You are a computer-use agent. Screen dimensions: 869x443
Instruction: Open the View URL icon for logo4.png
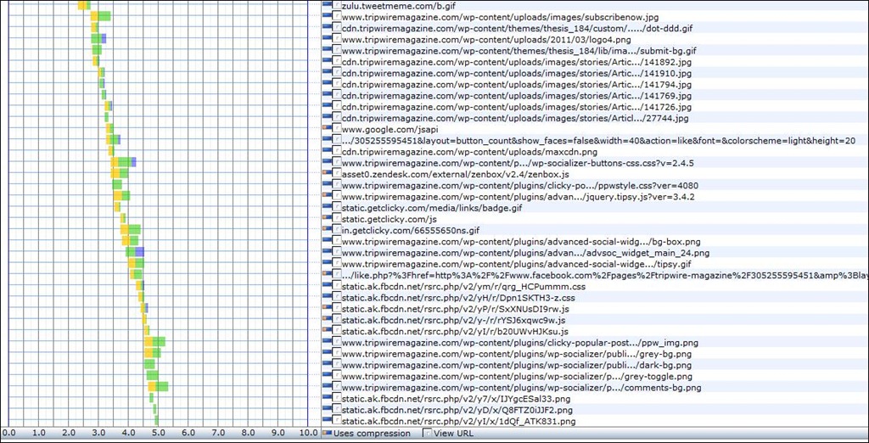coord(336,39)
